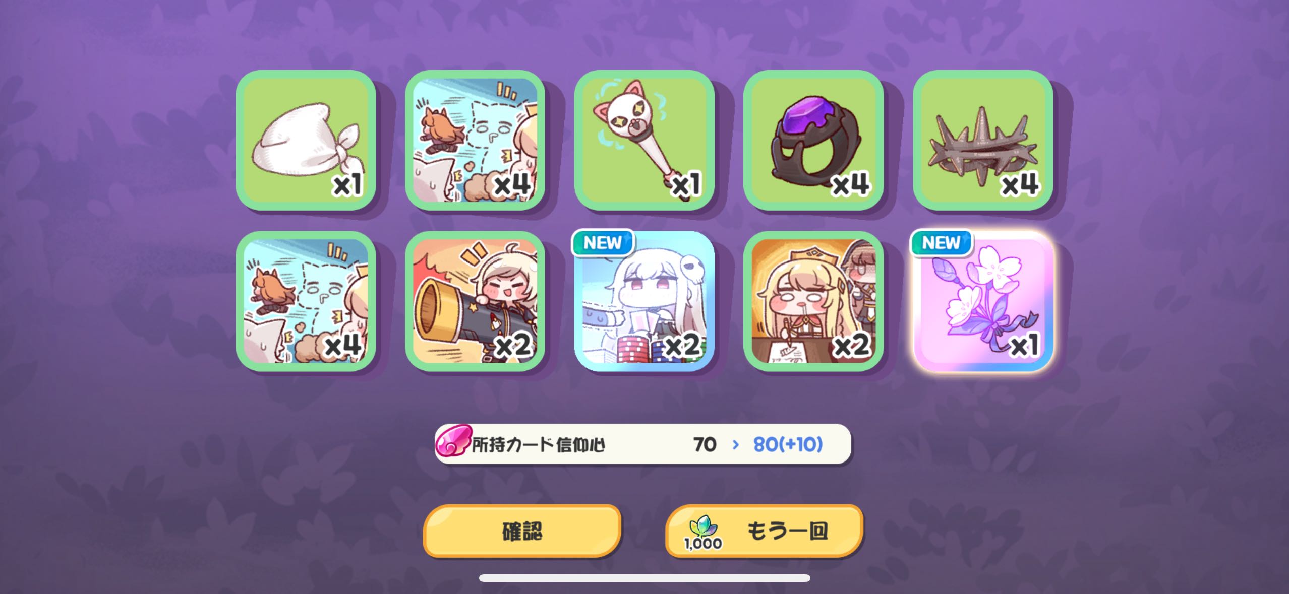Tap the purple gem black ring x4
This screenshot has width=1289, height=594.
tap(813, 140)
